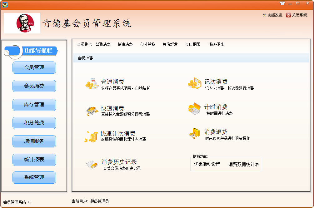Open 会员管理 in the sidebar
The height and width of the screenshot is (208, 314).
(34, 68)
